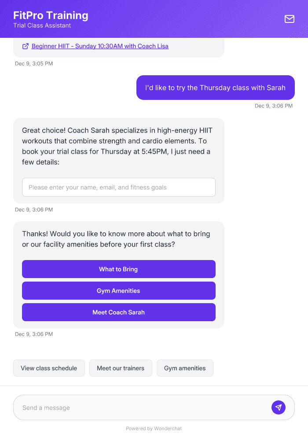Pick the Gym amenities quick reply chip
The height and width of the screenshot is (440, 308).
[x=185, y=368]
